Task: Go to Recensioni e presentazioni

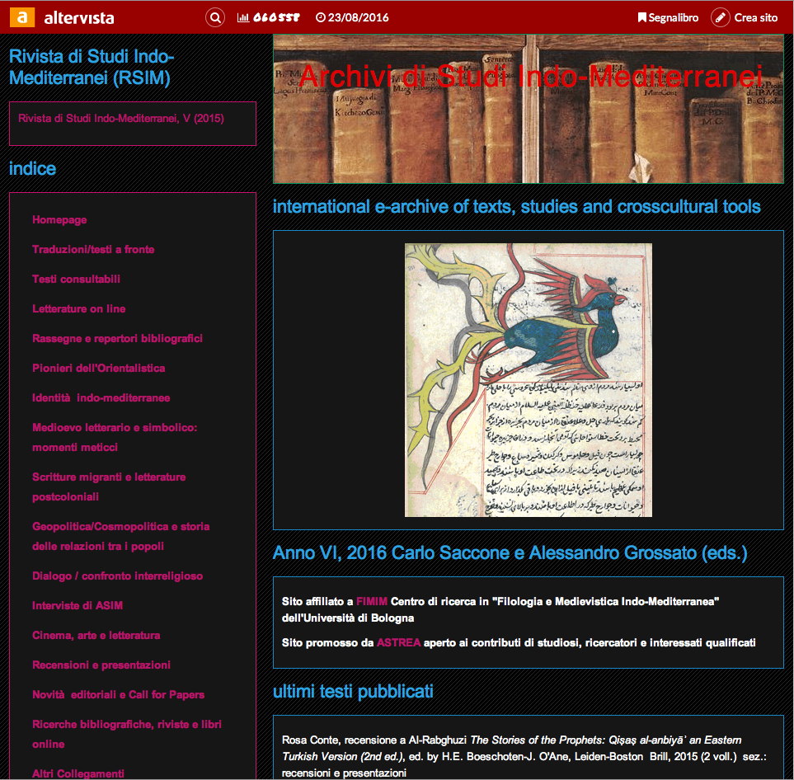Action: (x=101, y=665)
